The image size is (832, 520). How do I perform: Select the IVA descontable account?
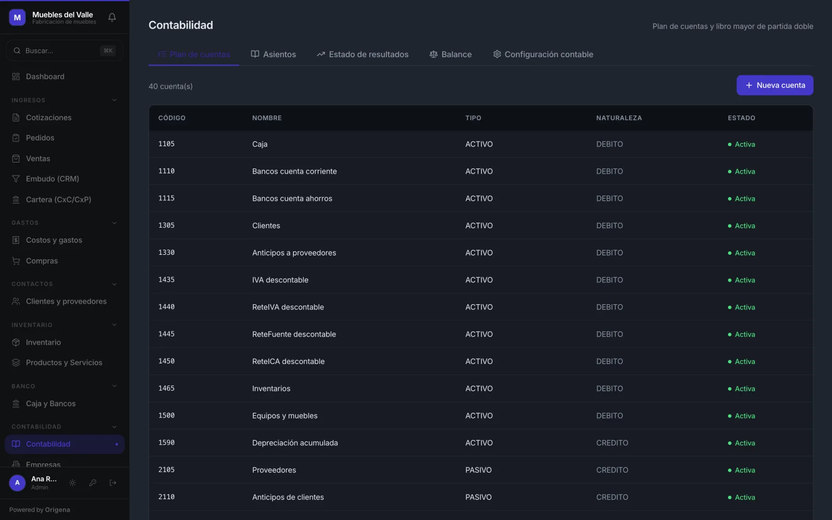point(480,280)
